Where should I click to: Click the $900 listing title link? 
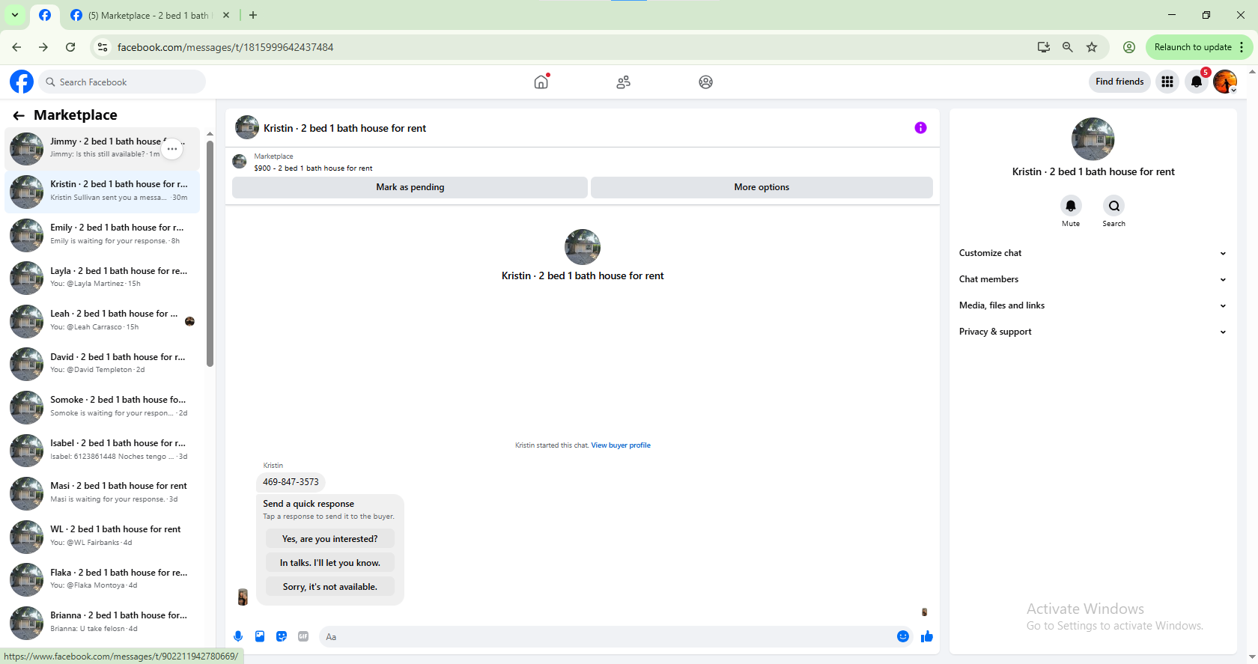(313, 168)
